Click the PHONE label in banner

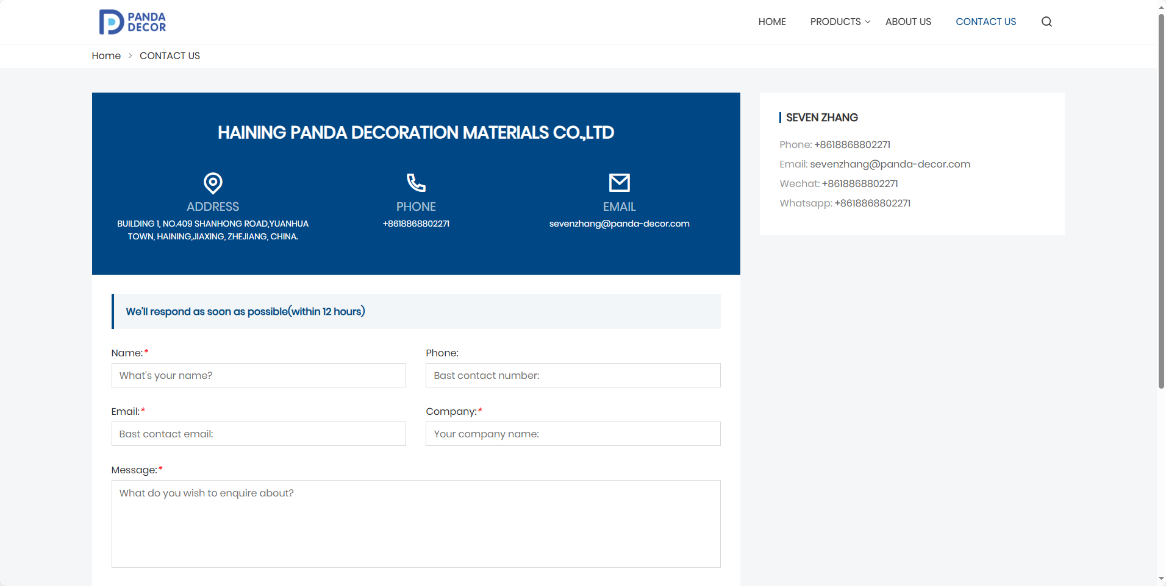pos(416,207)
